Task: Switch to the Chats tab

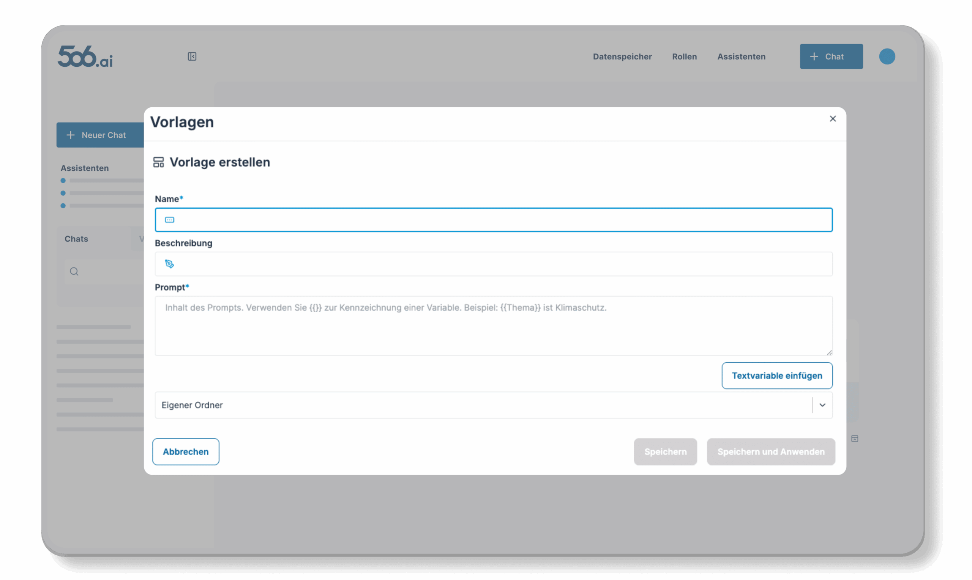Action: tap(76, 239)
